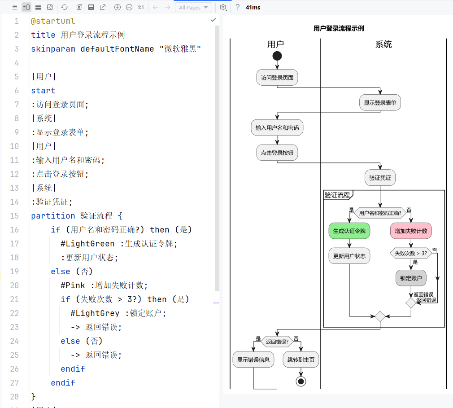Click the green 生成认证令牌 node

click(349, 232)
